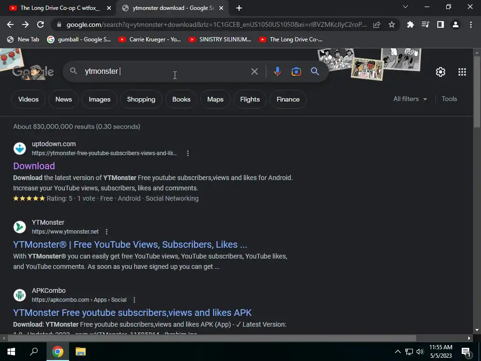481x361 pixels.
Task: Open the Windows Start menu
Action: pos(11,352)
